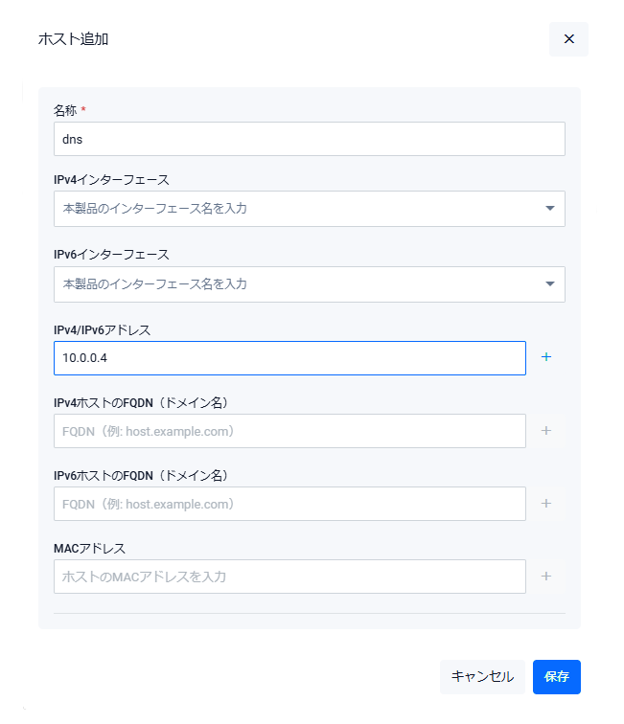Click the address field showing 10.0.0.4
This screenshot has width=624, height=724.
point(289,358)
